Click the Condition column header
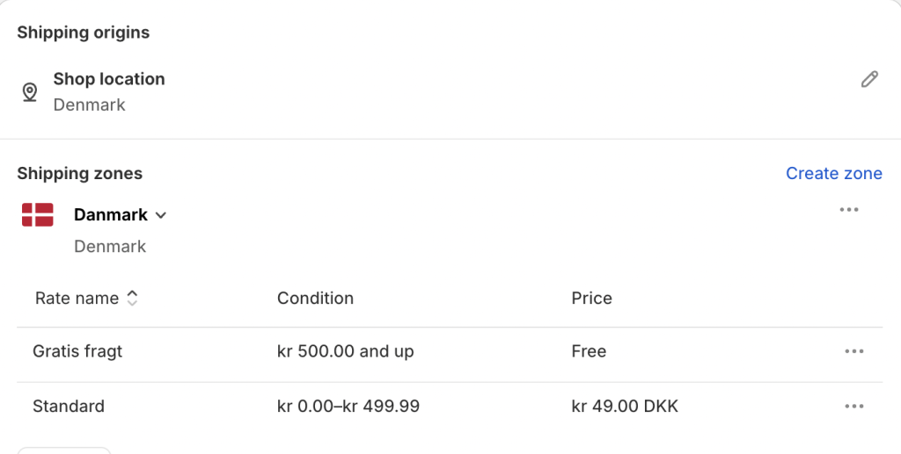 (x=316, y=298)
